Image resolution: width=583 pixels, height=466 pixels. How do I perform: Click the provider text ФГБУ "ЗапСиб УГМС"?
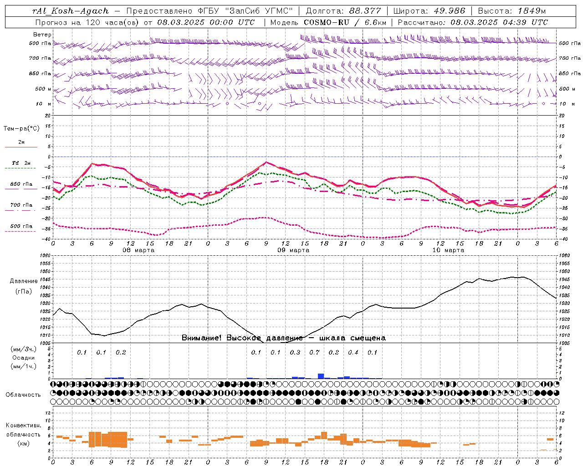coord(245,11)
